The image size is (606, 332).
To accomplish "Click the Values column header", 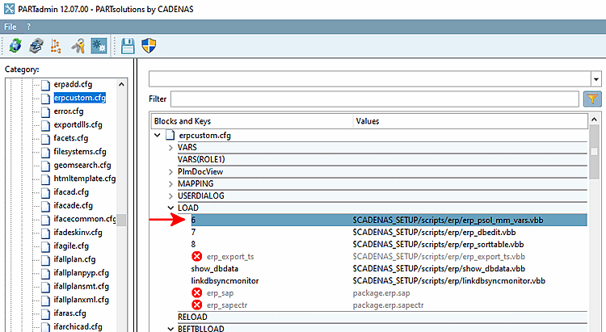I will (x=471, y=121).
